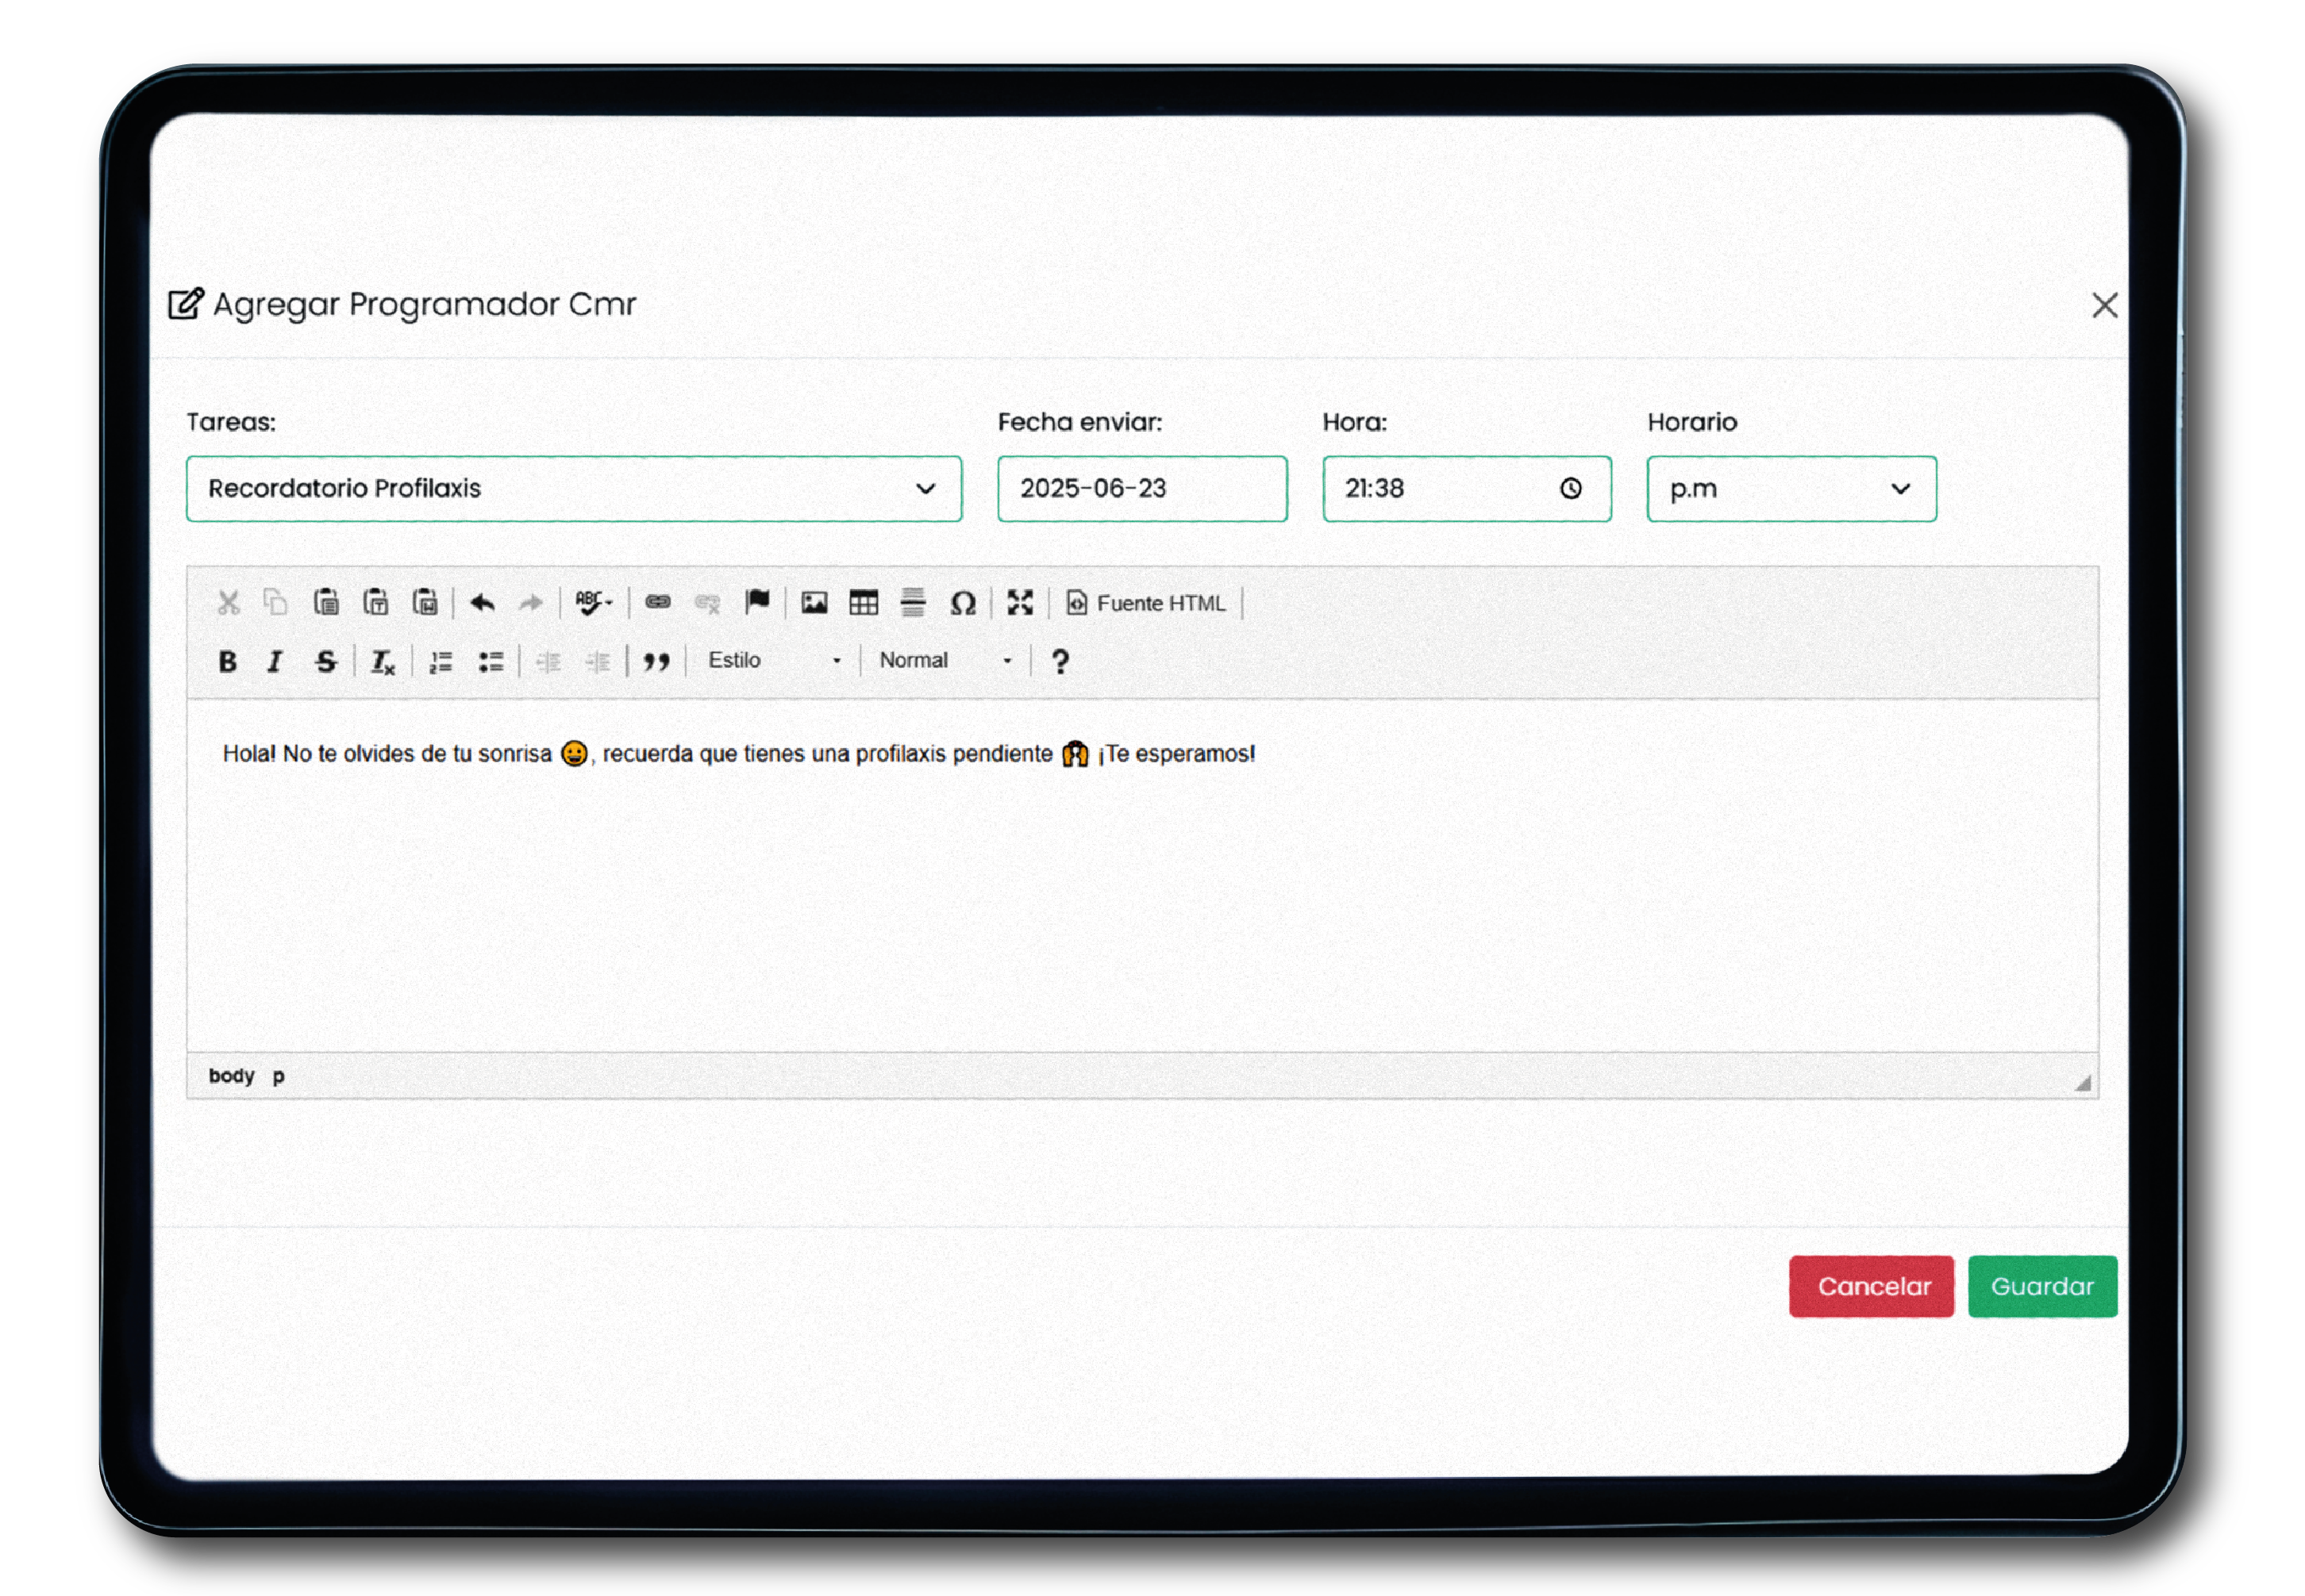2305x1596 pixels.
Task: Toggle Italic text formatting
Action: coord(274,661)
